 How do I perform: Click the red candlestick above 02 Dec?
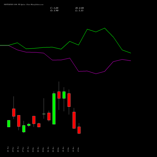(x=39, y=125)
